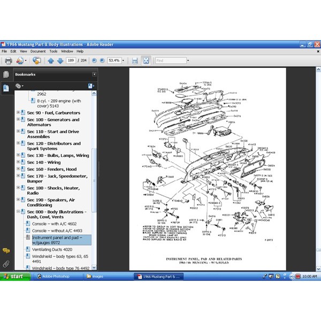Viewport: 321px width, 321px height.
Task: Expand Sec 190 - Speakers, Air Conditioning
Action: (18, 200)
